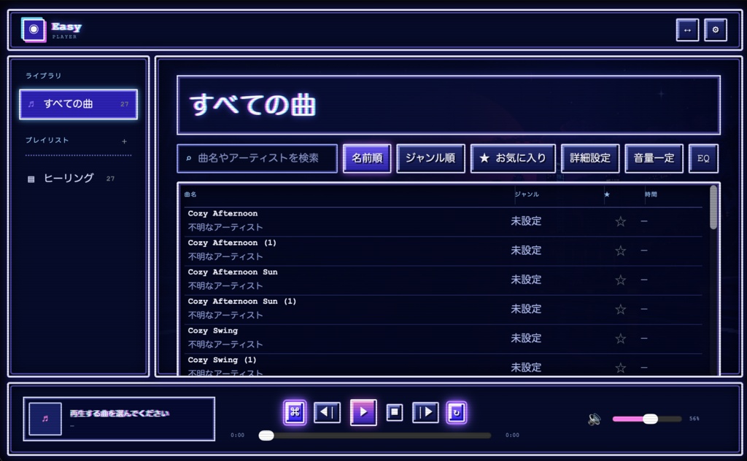Select the Cozy Afternoon Sun song title
Viewport: 747px width, 461px height.
coord(233,272)
